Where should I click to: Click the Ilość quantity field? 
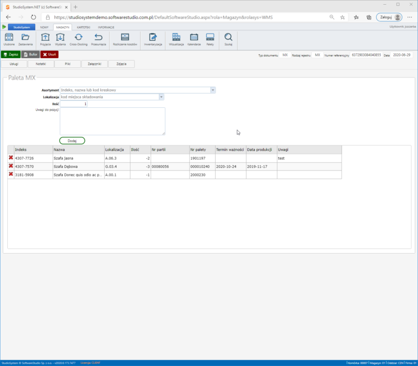point(74,104)
